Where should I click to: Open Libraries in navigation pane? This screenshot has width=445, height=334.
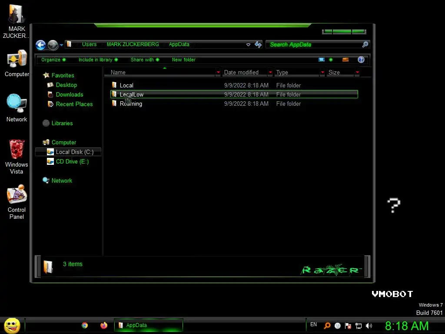click(62, 123)
